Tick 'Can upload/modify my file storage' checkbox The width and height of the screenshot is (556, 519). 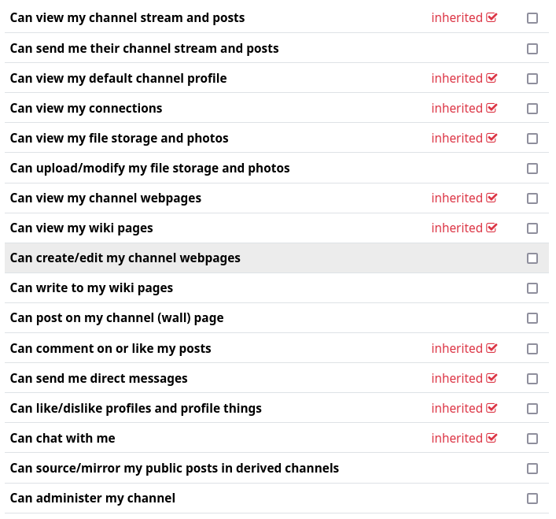[x=532, y=169]
